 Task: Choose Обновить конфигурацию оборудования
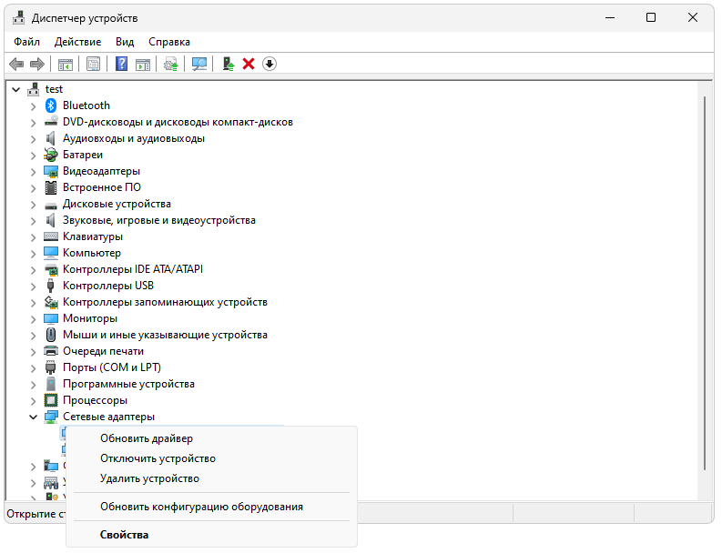(x=212, y=507)
